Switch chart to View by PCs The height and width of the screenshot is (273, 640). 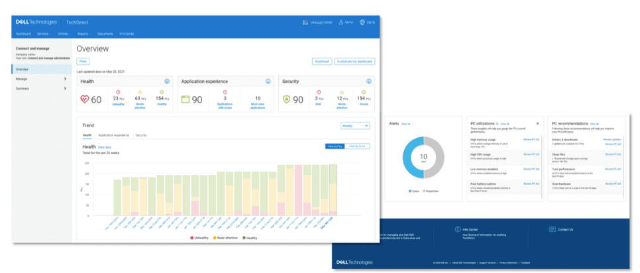(x=333, y=146)
